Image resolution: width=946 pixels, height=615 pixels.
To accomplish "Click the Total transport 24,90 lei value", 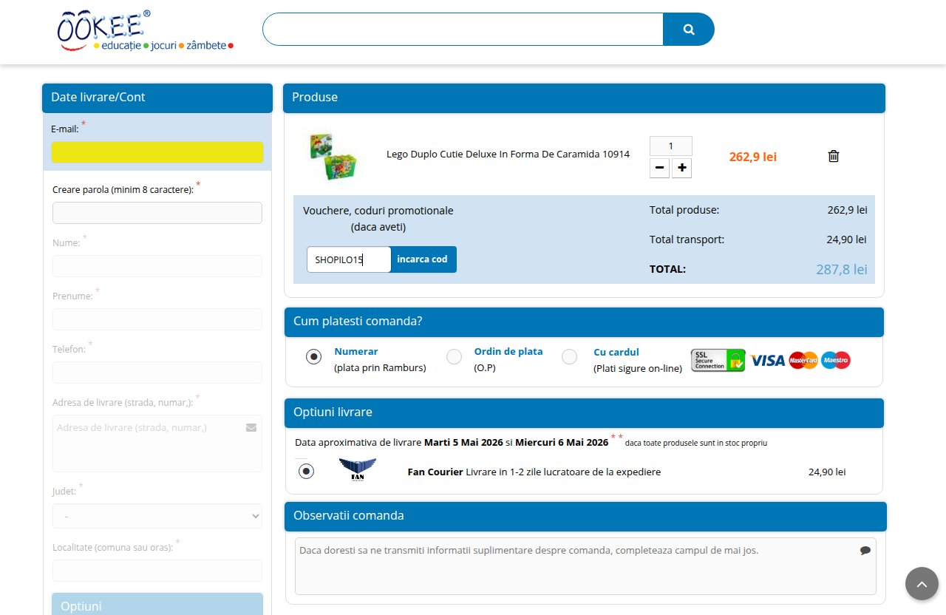I will (x=846, y=239).
